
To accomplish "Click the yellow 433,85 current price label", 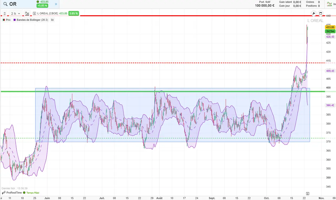I will [330, 27].
